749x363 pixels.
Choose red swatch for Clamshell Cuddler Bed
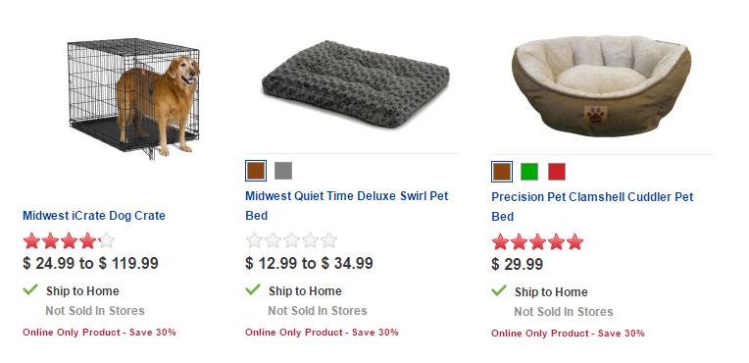[x=557, y=172]
